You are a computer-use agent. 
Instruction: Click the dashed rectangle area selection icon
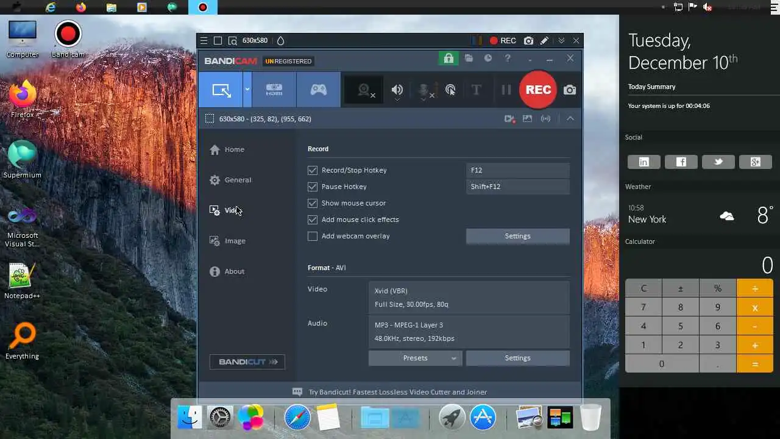[x=210, y=119]
